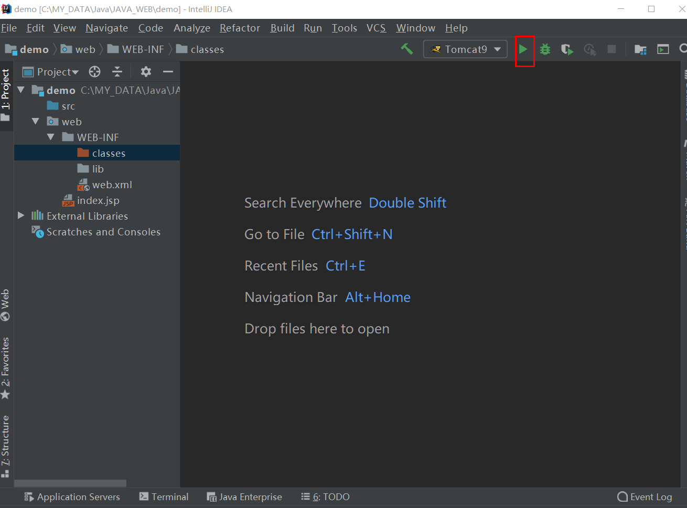Open the 6: TODO tool window
This screenshot has height=508, width=687.
click(x=325, y=497)
